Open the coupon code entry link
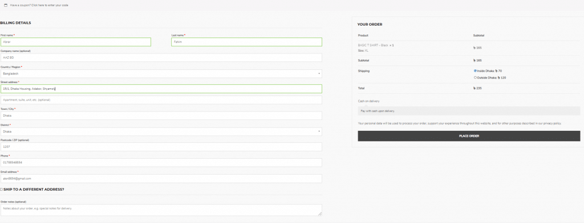The image size is (584, 223). [39, 5]
